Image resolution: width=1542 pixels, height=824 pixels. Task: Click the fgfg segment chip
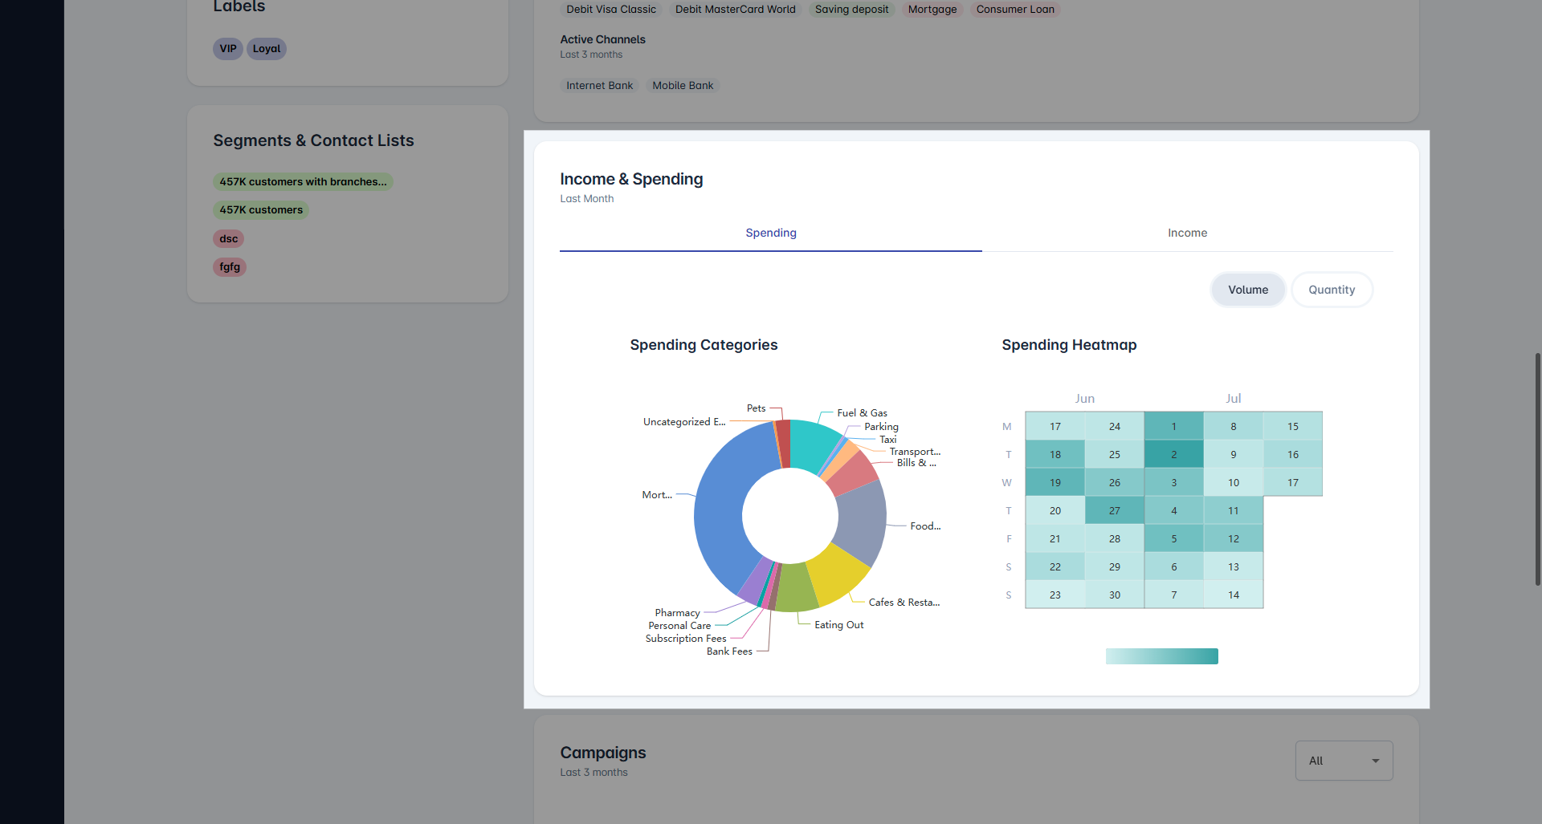click(230, 266)
